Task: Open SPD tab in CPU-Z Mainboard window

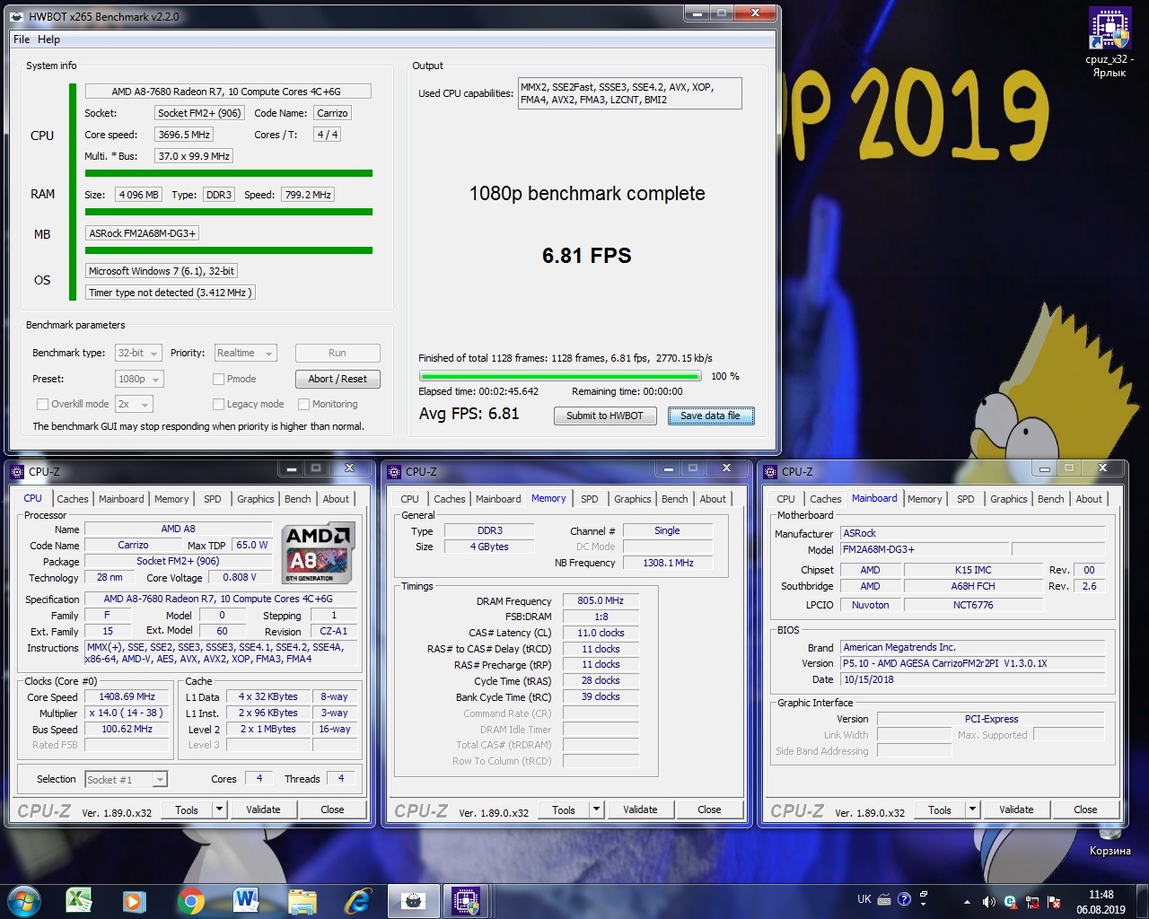Action: 966,499
